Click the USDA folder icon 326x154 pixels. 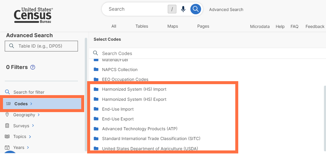[x=96, y=148]
